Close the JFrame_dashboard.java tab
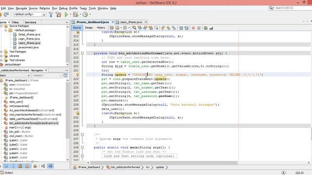The width and height of the screenshot is (312, 175). click(x=113, y=22)
